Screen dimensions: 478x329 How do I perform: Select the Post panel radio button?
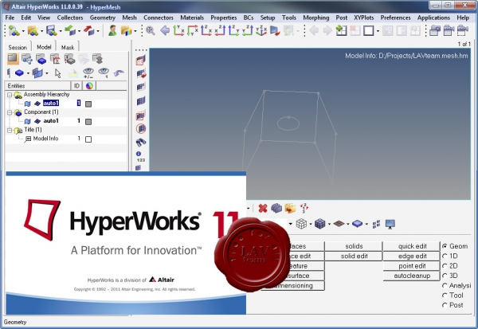coord(445,305)
